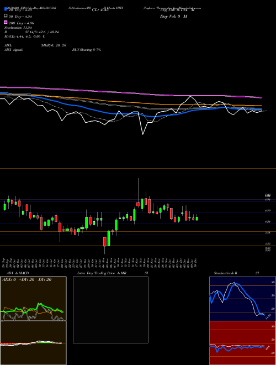Screen dimensions: 276x365
Task: Click the first date label '26 Sep'
Action: pyautogui.click(x=4, y=263)
